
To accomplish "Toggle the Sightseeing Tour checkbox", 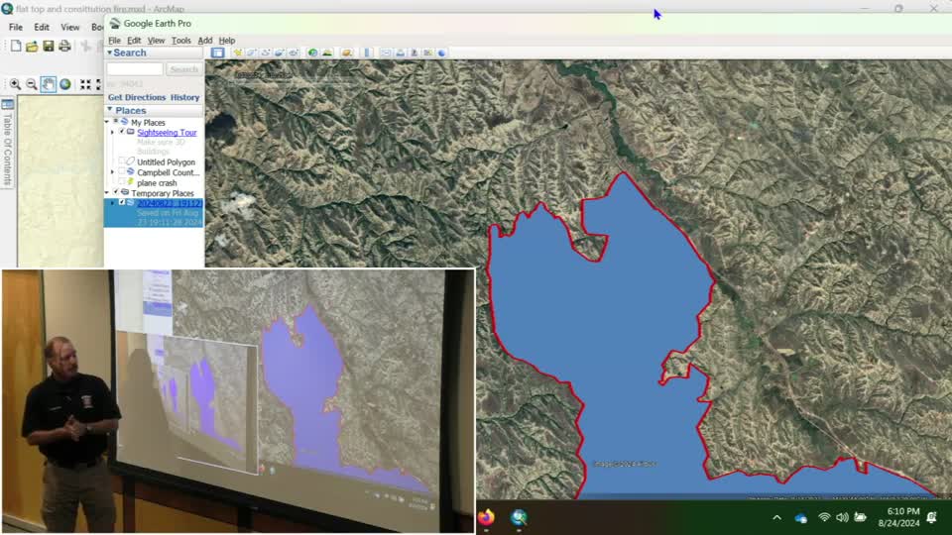I will point(121,132).
